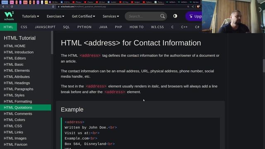
Task: Click the sidebar scrollbar thumb
Action: tap(52, 43)
